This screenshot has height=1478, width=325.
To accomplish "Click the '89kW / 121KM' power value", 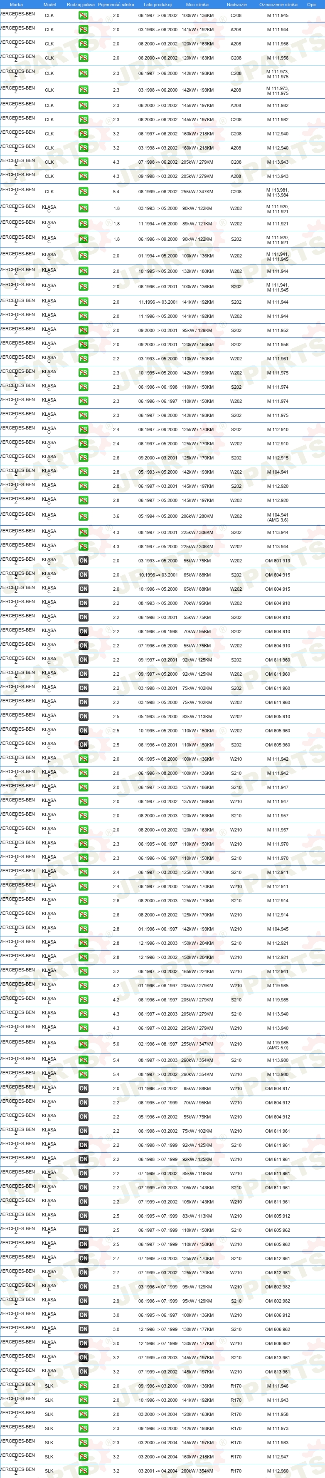I will [x=197, y=224].
